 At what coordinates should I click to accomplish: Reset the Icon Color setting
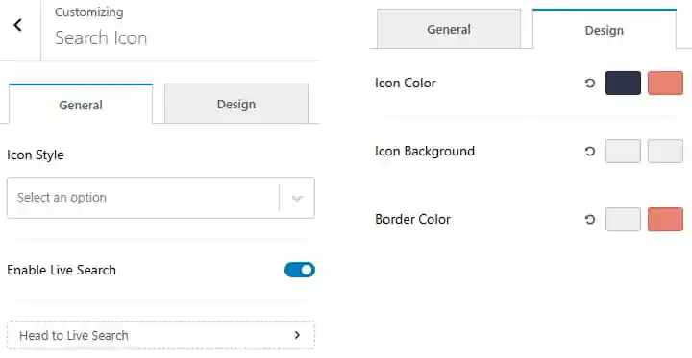[x=590, y=83]
